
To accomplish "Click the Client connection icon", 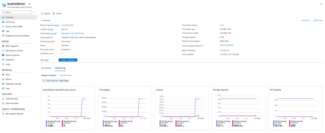I will click(x=3, y=55).
